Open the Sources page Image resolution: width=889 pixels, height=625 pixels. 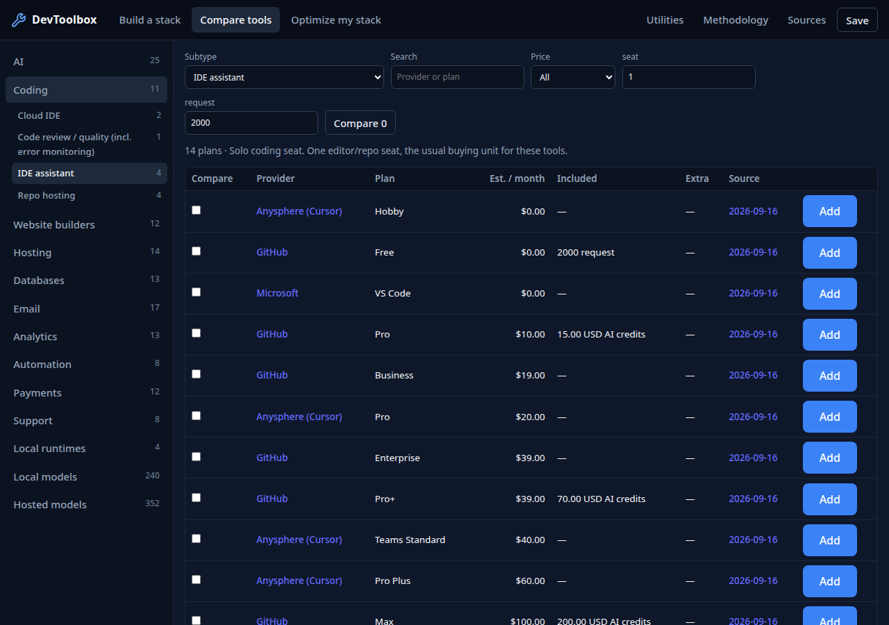pos(807,20)
